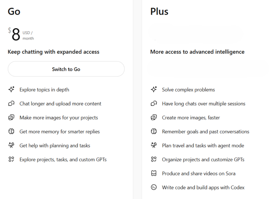Click sparkle icon beside Explore topics in depth
Image resolution: width=271 pixels, height=199 pixels.
[x=11, y=90]
